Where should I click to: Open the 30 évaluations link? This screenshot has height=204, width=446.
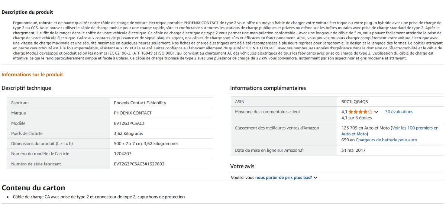[399, 112]
